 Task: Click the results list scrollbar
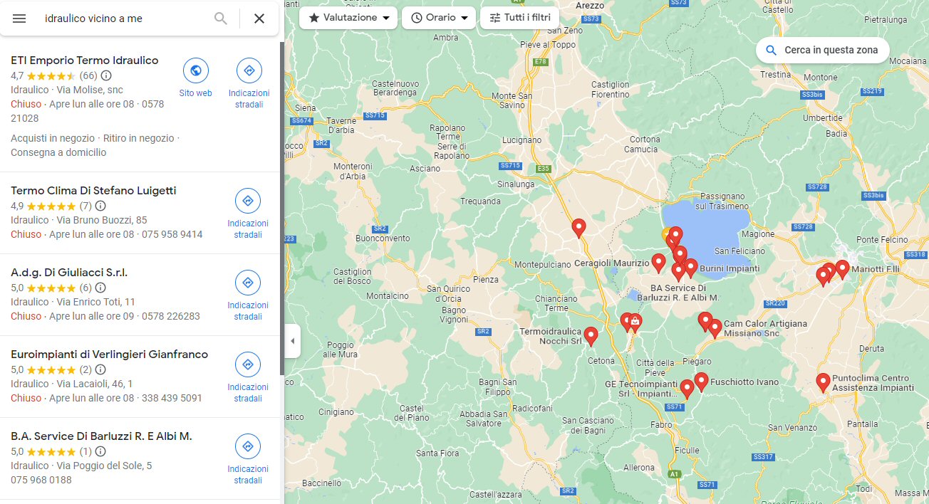pos(281,208)
